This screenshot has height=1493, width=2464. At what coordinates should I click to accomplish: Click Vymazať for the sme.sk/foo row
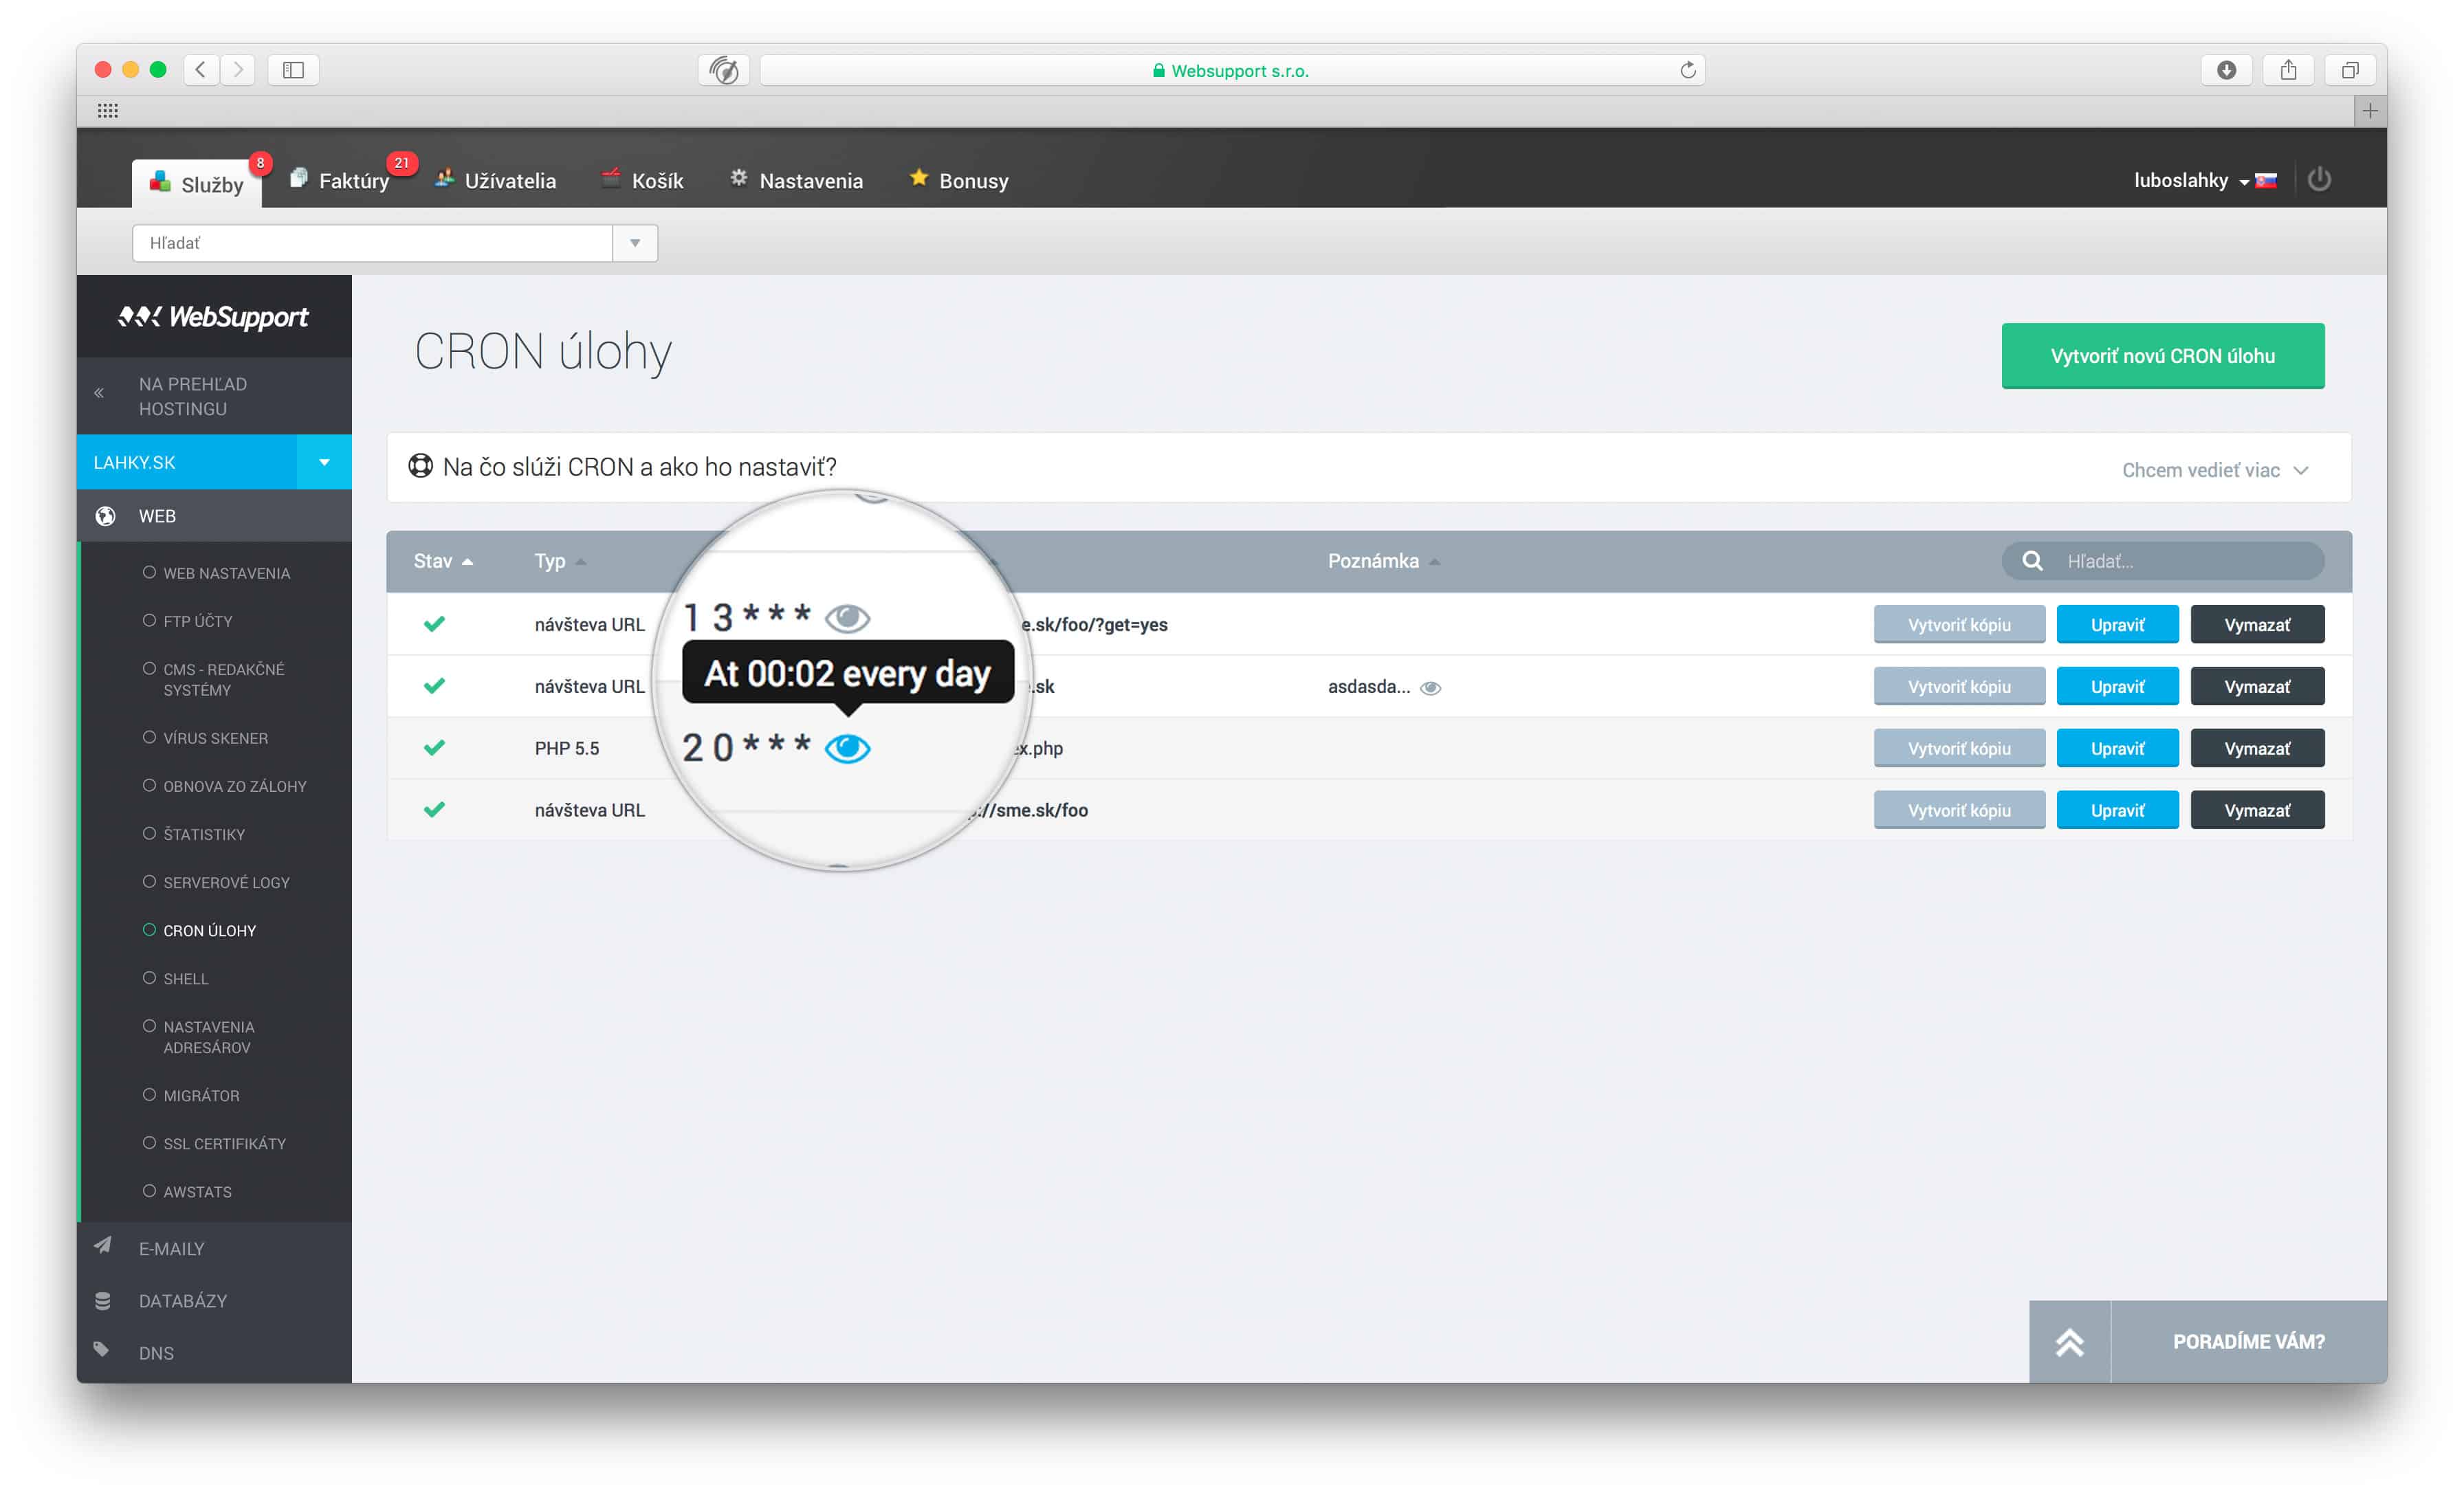tap(2257, 810)
